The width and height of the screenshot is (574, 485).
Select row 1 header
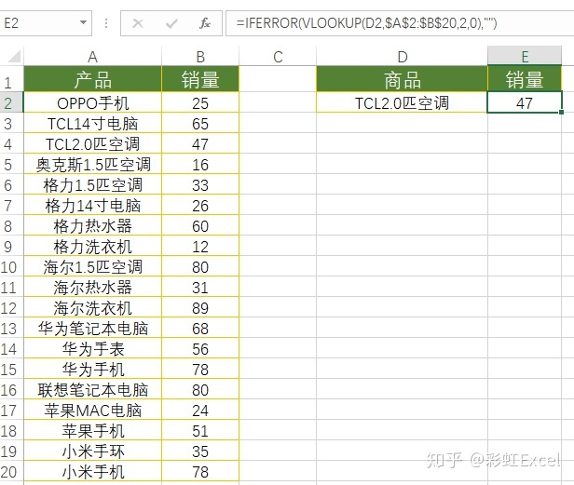[12, 79]
